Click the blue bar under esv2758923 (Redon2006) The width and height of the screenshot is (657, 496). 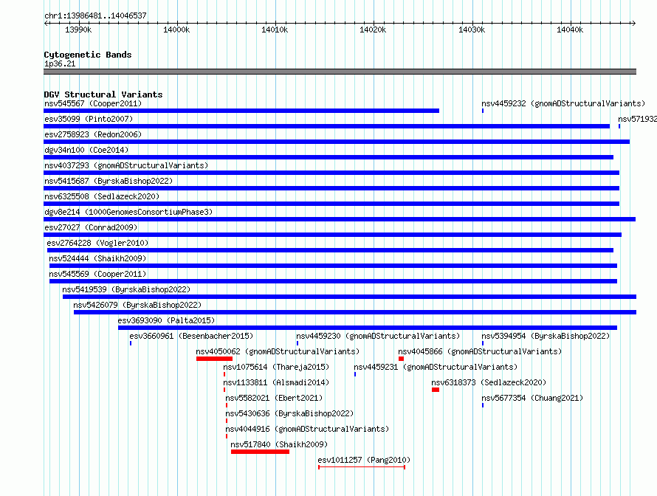(x=337, y=142)
